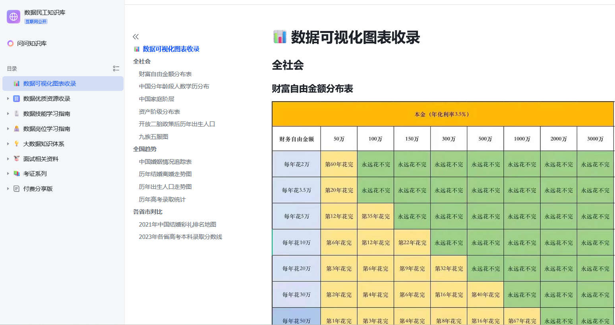Click the 50万 column header
The image size is (615, 325).
tap(339, 139)
